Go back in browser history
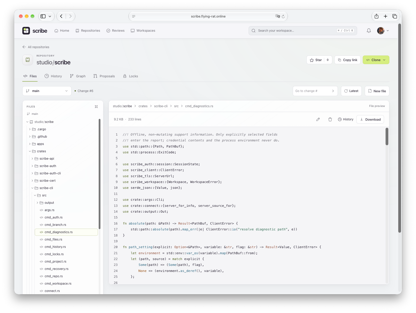416x313 pixels. pos(61,16)
